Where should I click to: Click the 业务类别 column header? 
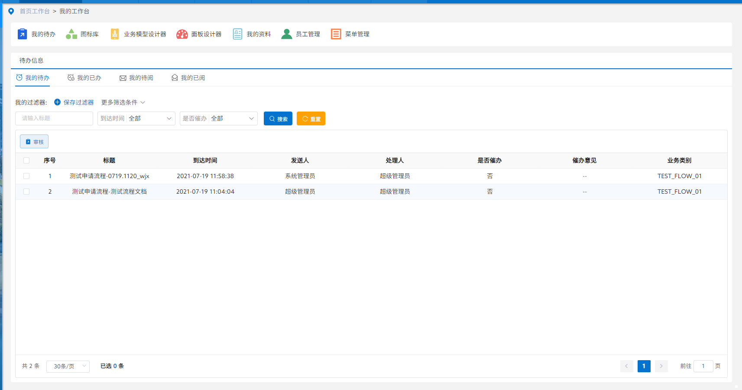(x=680, y=160)
